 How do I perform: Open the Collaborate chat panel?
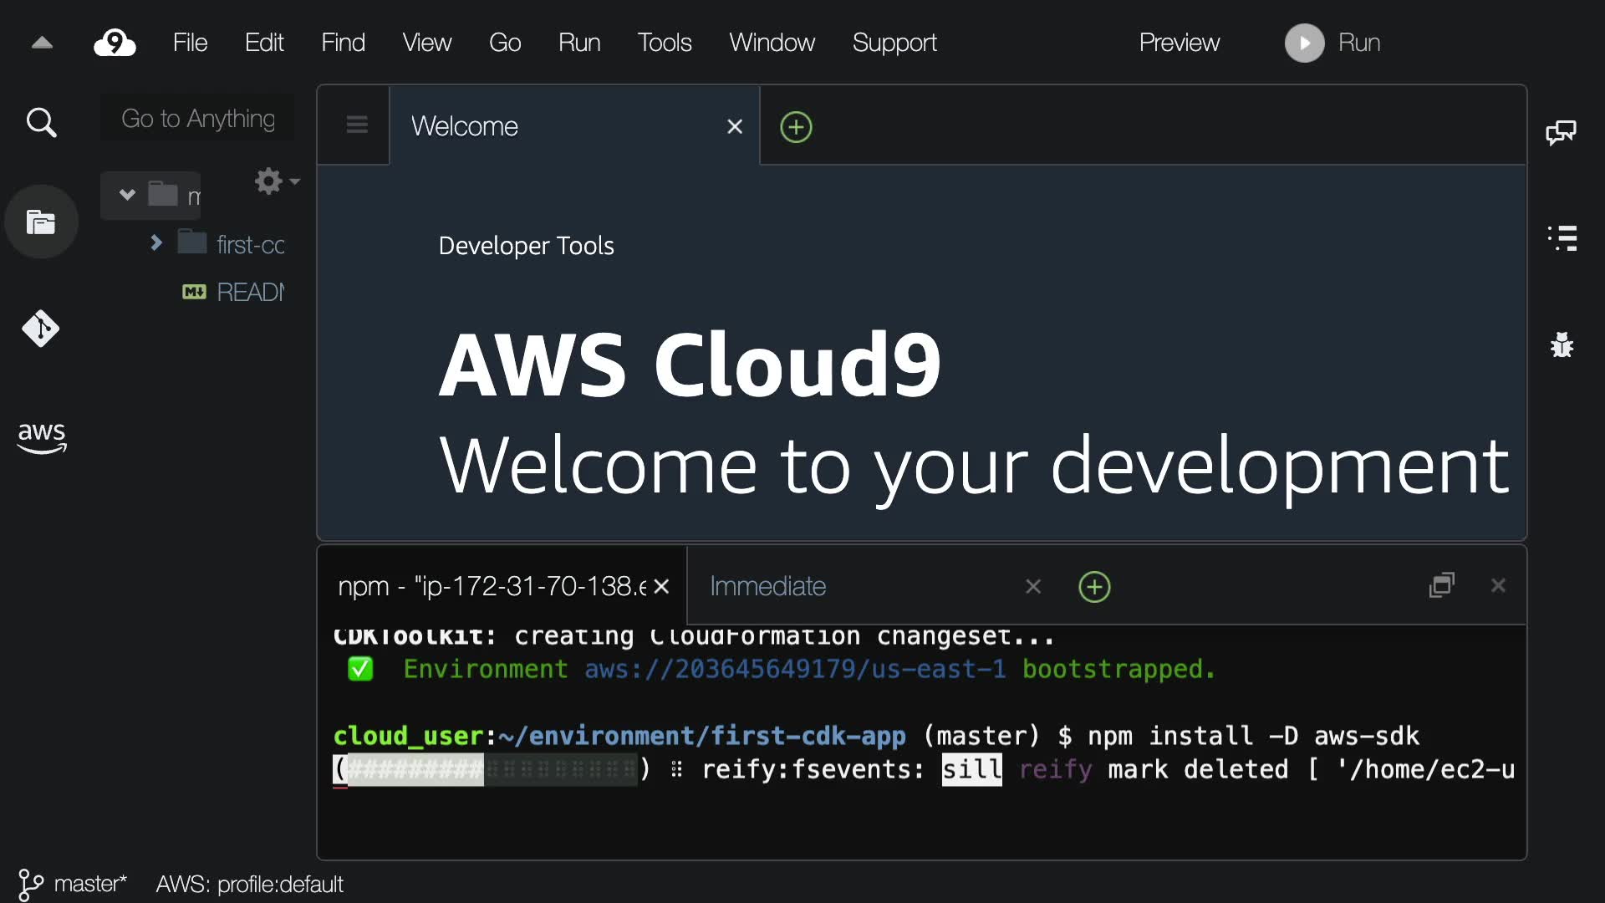pyautogui.click(x=1561, y=132)
